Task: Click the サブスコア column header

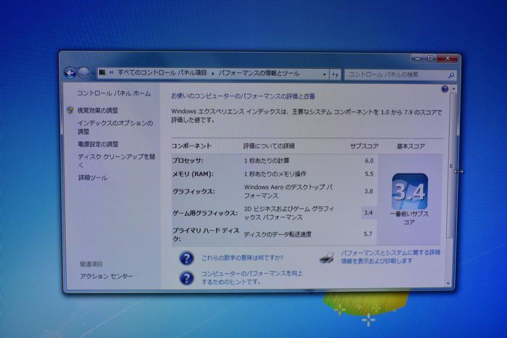Action: [364, 146]
